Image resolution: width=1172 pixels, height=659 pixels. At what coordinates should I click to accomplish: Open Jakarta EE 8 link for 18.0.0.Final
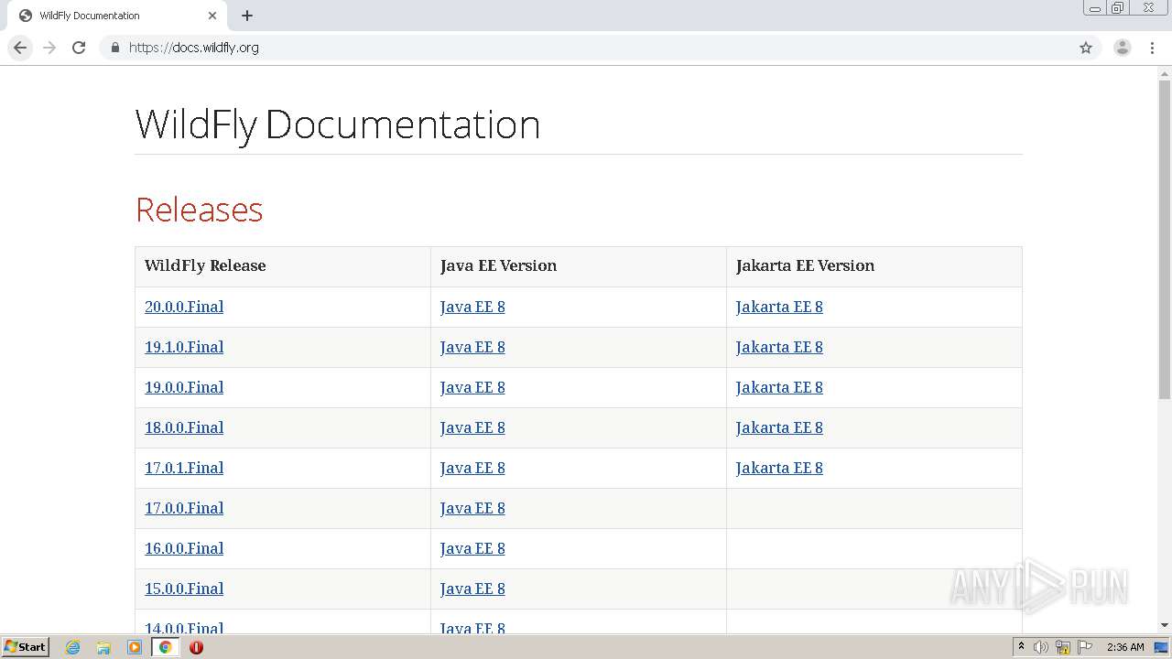(x=779, y=427)
